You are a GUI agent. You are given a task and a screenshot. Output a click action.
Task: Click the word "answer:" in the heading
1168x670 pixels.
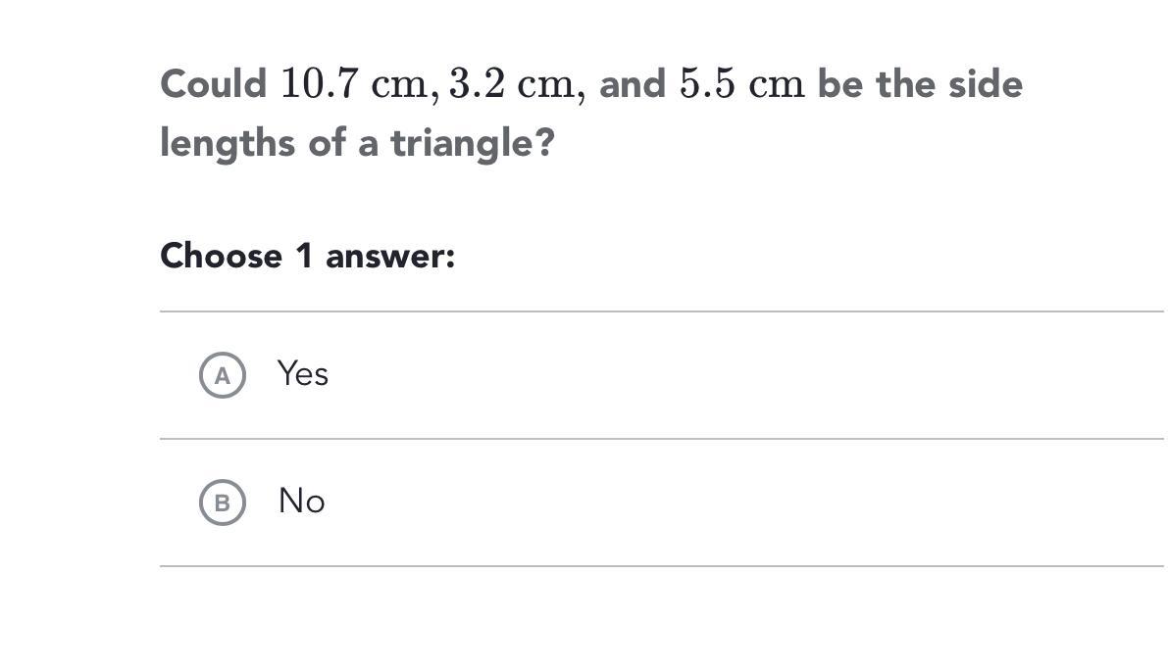pos(390,257)
